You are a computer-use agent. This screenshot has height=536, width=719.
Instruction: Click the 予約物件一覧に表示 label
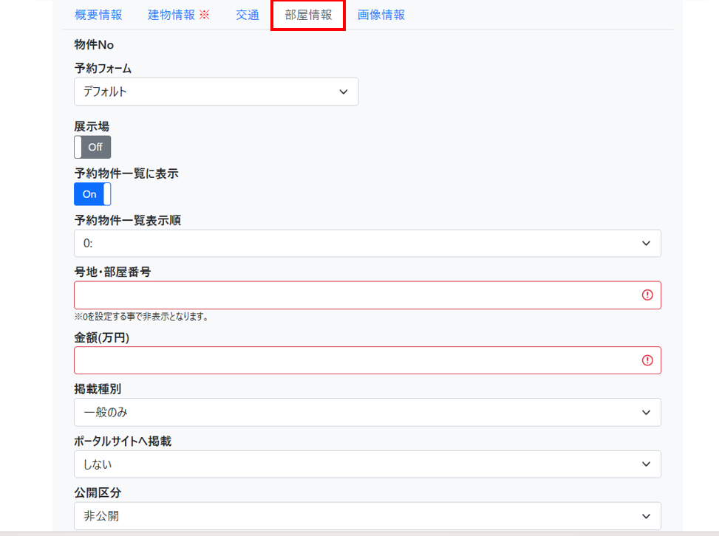pyautogui.click(x=126, y=173)
